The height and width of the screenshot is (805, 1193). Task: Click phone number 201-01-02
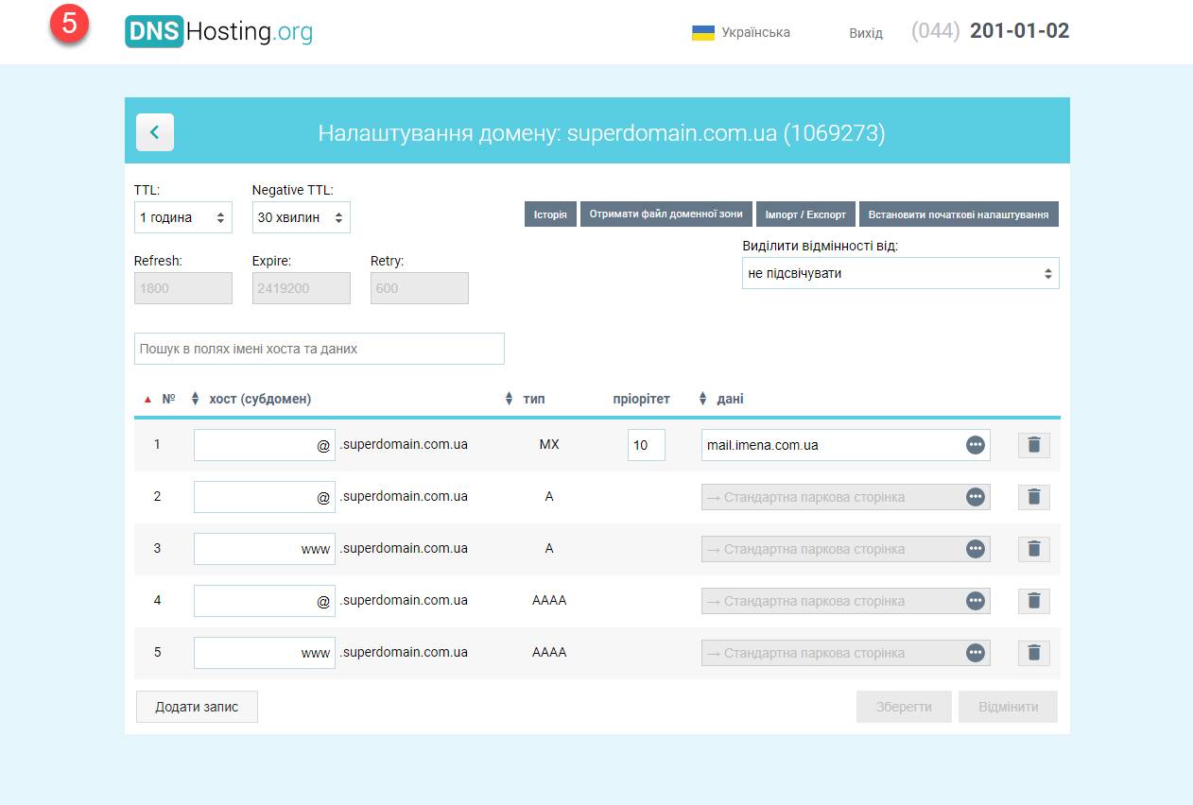click(x=1019, y=31)
